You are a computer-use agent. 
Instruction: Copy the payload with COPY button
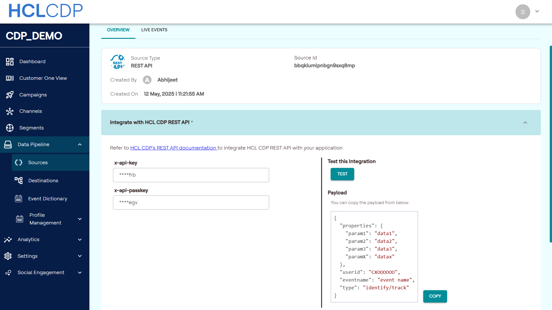(x=435, y=296)
